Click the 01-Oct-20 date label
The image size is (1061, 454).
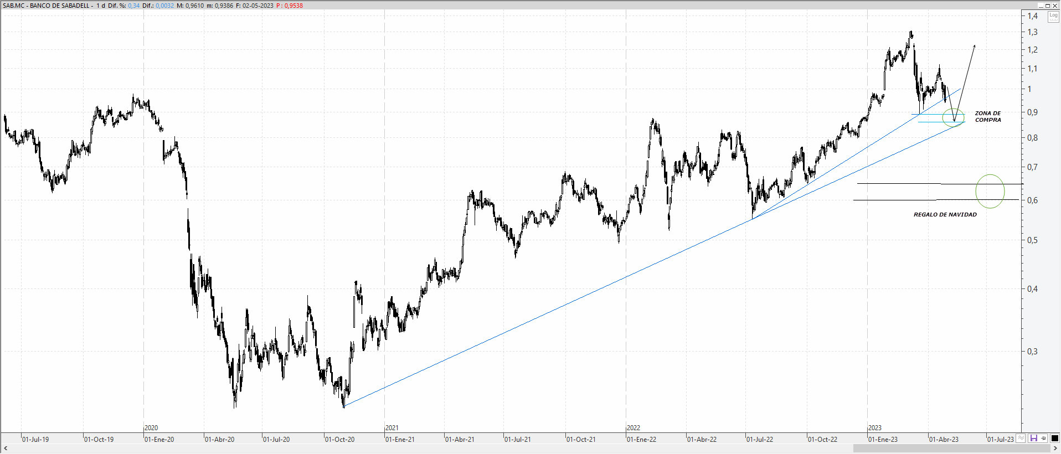tap(339, 440)
